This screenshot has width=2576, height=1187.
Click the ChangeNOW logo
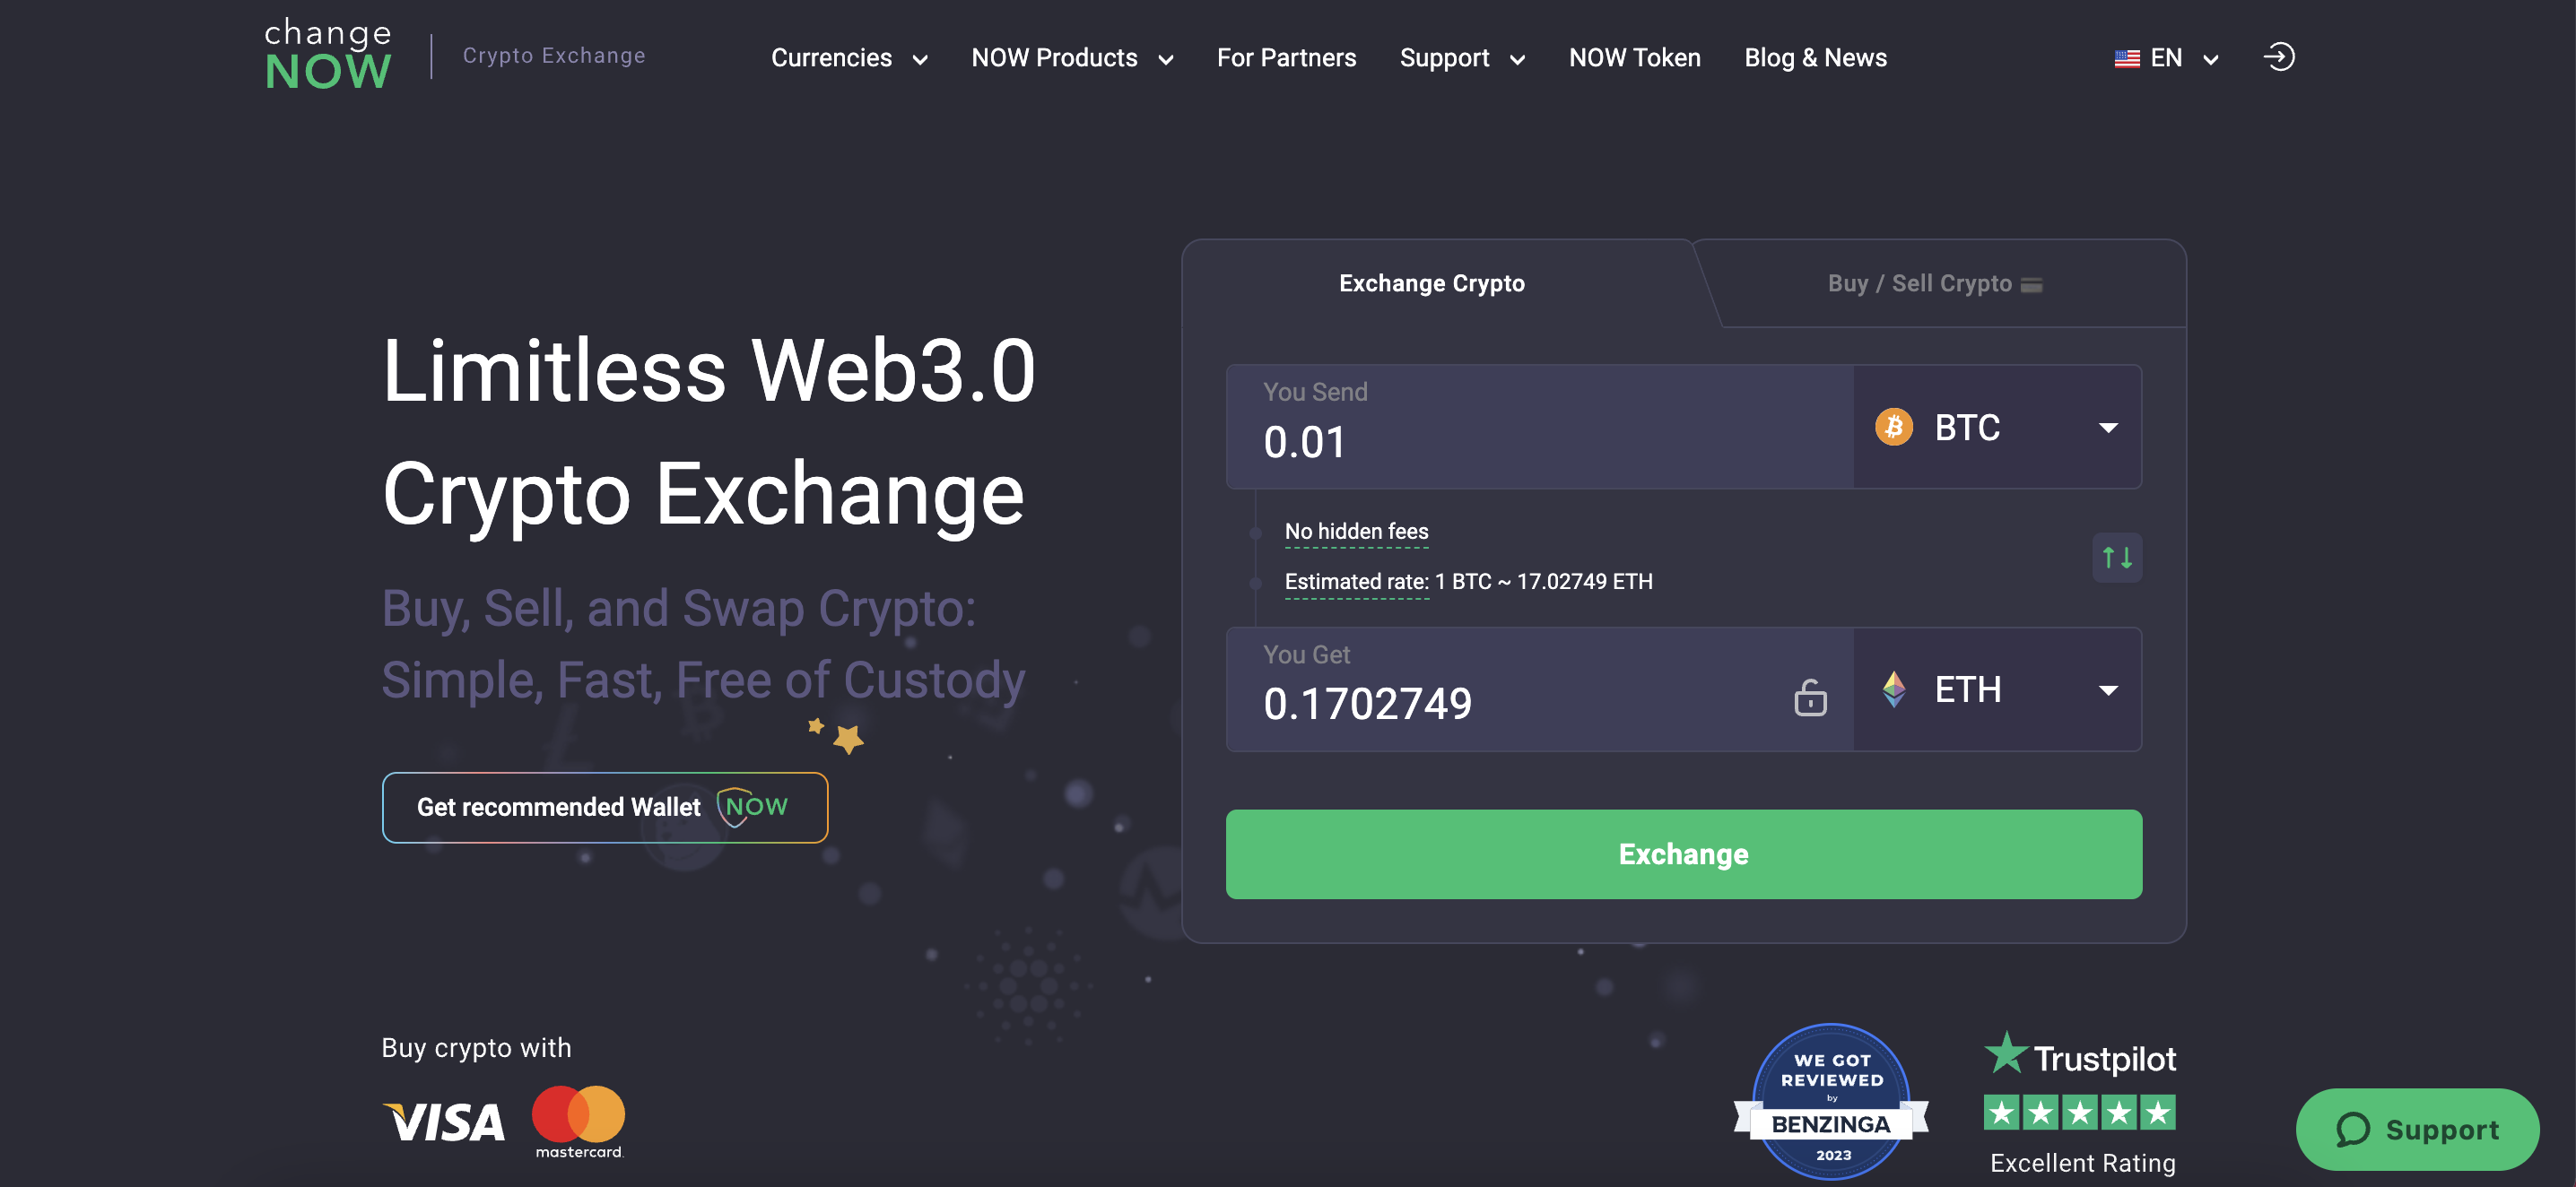(328, 56)
